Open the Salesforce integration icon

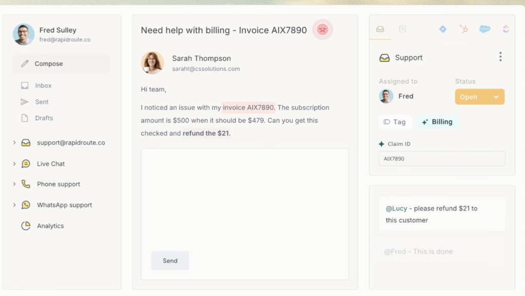(x=484, y=29)
